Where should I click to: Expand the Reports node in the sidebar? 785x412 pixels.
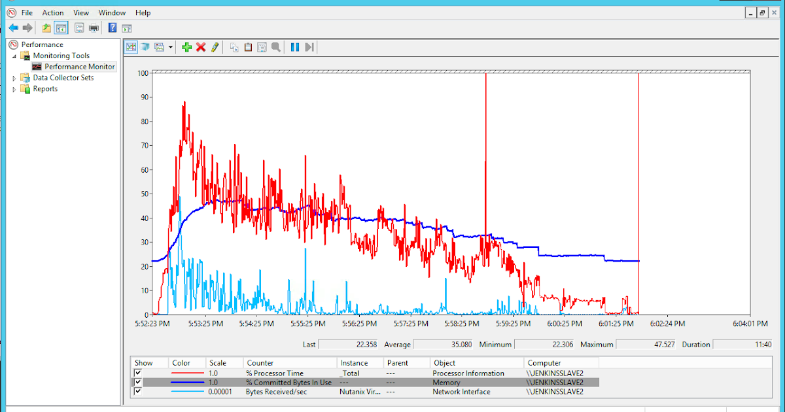pos(14,88)
